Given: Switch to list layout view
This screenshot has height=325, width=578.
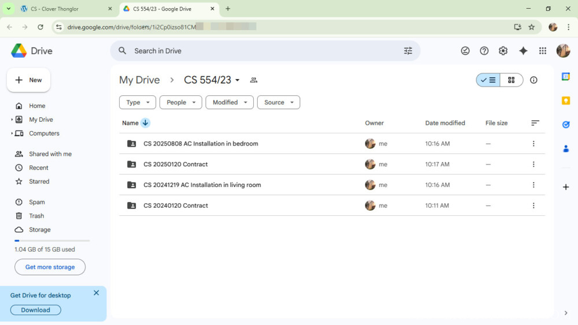Looking at the screenshot, I should (x=488, y=80).
